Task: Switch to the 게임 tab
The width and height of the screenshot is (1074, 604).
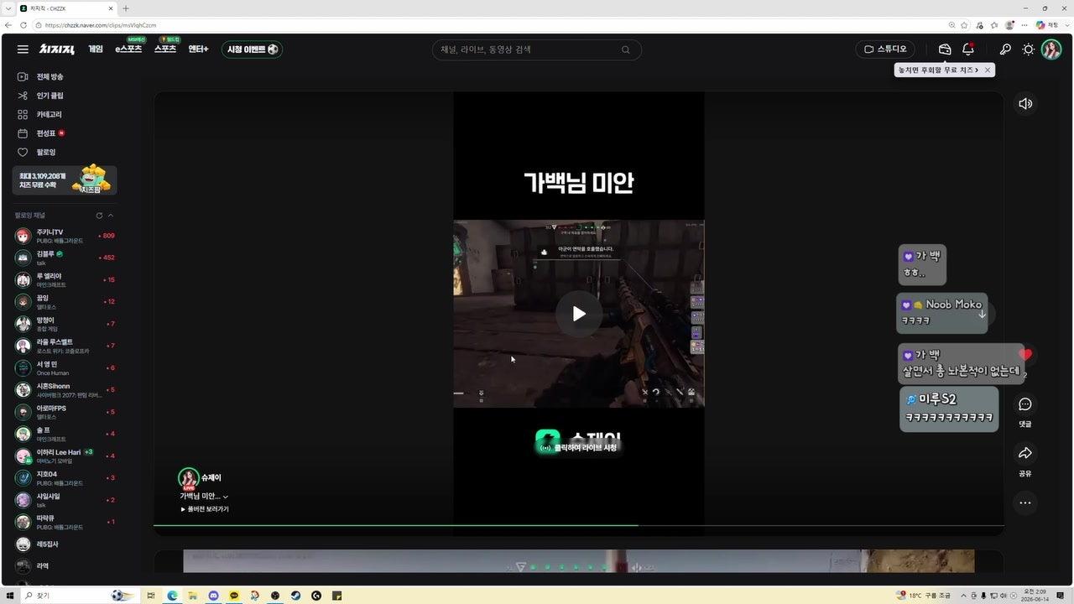Action: coord(96,49)
